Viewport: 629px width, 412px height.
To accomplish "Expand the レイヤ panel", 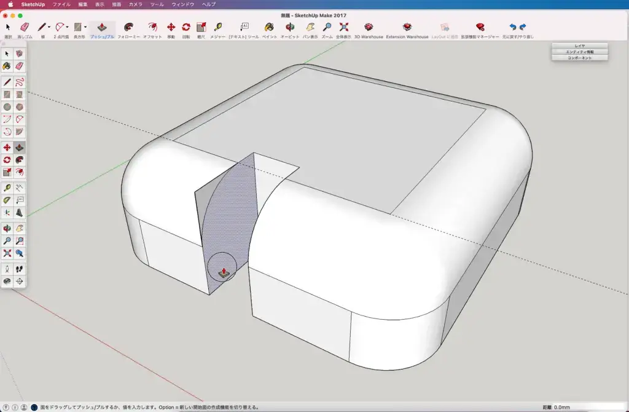I will click(580, 46).
